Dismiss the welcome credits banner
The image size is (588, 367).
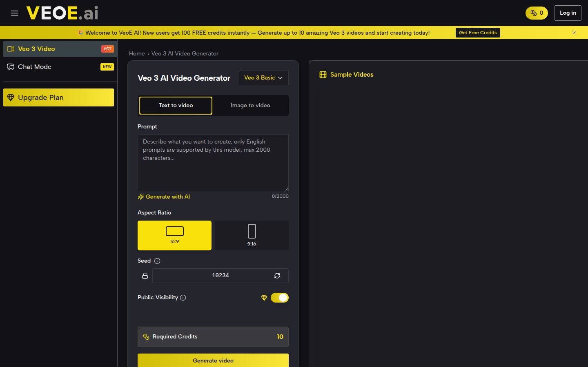574,33
